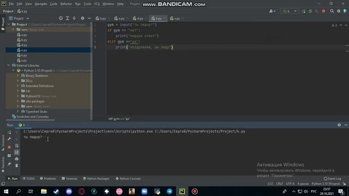The width and height of the screenshot is (349, 196).
Task: Open the VCS menu
Action: click(97, 4)
